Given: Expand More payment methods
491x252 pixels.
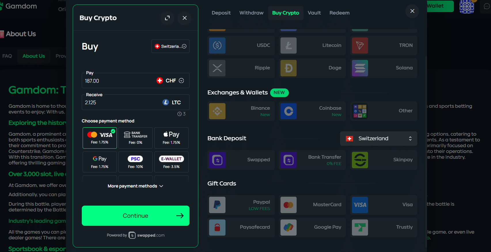Looking at the screenshot, I should pyautogui.click(x=135, y=186).
